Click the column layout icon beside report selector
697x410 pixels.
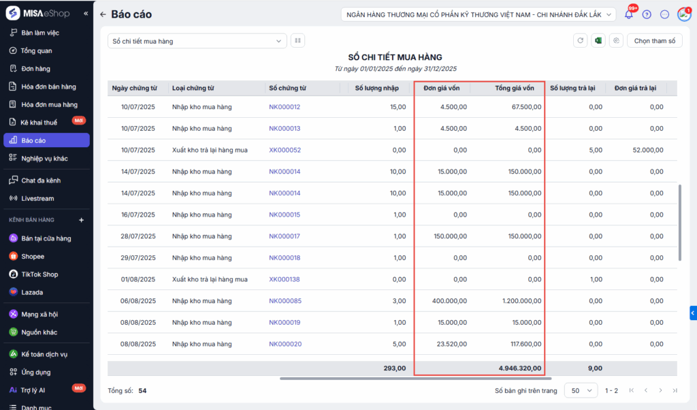(297, 41)
